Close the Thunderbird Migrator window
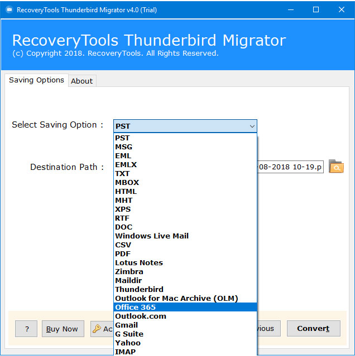Screen dimensions: 355x356 point(342,9)
